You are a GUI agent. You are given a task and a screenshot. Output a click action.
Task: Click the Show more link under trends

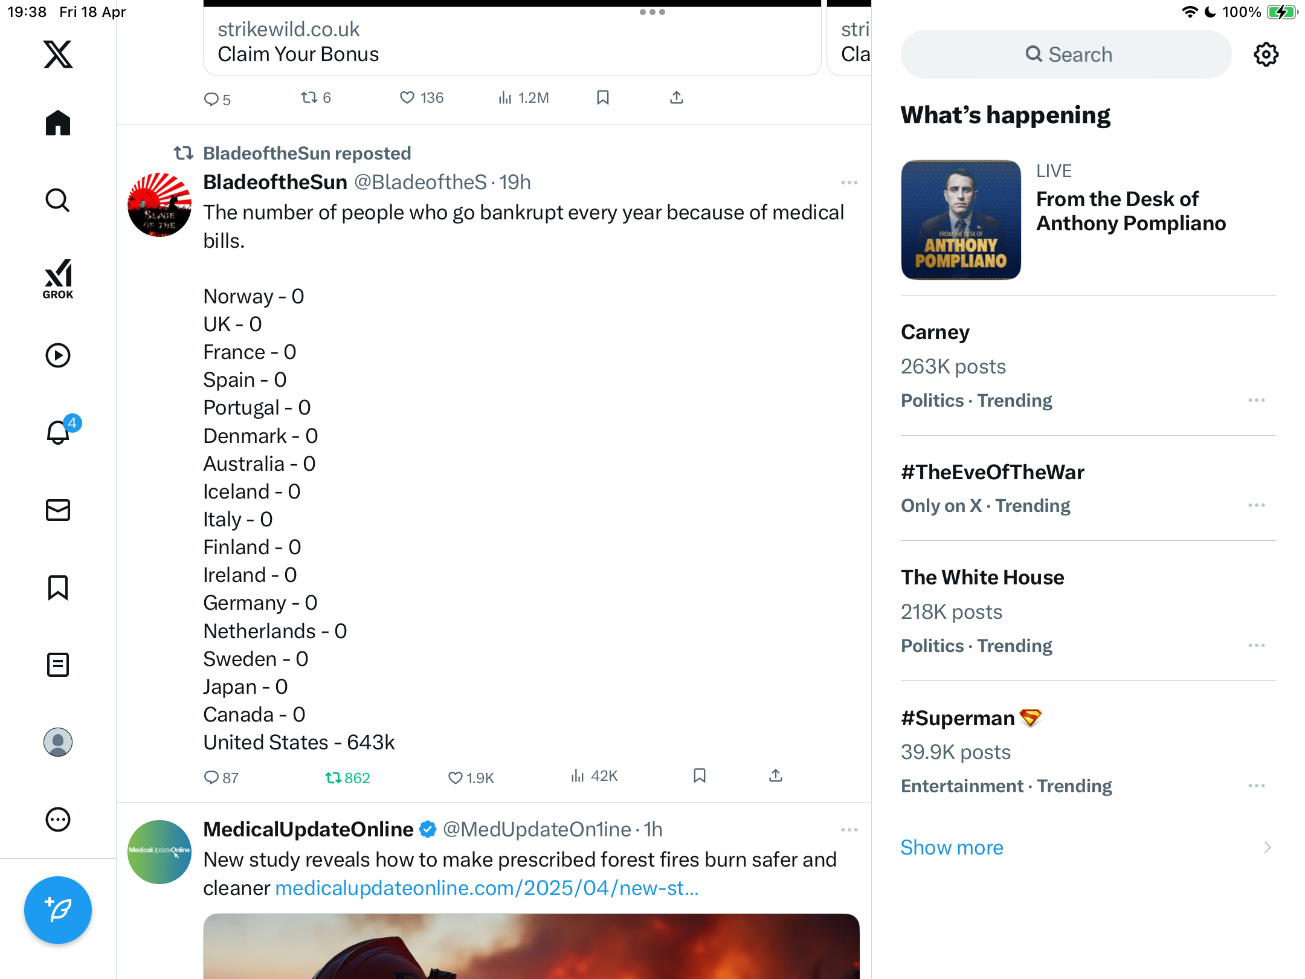[x=952, y=847]
